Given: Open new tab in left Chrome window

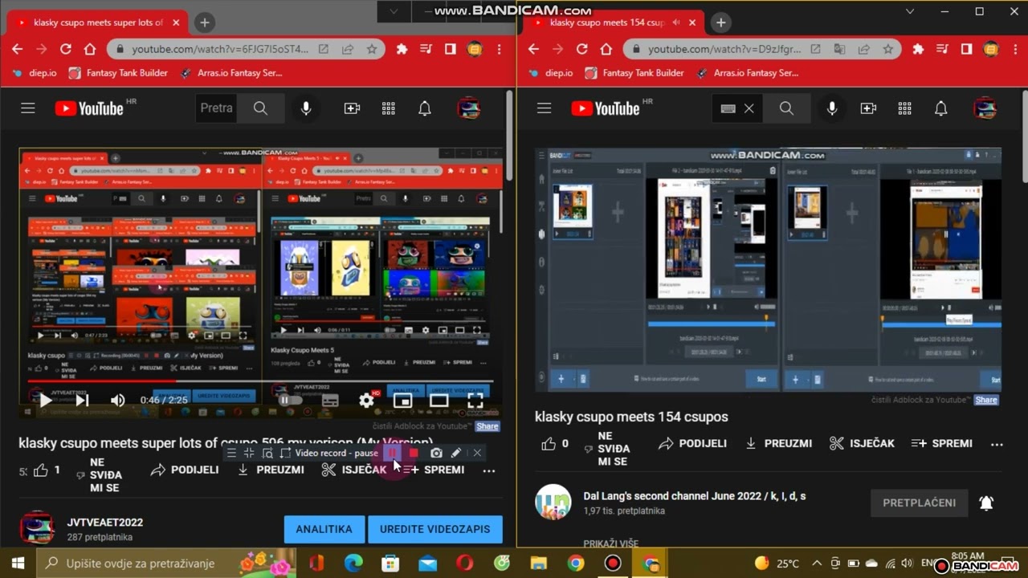Looking at the screenshot, I should 205,22.
